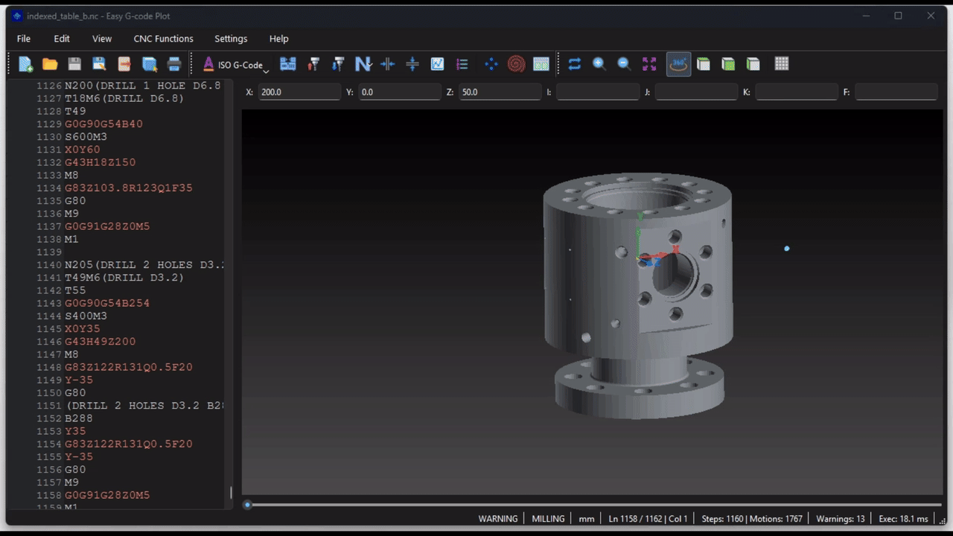This screenshot has width=953, height=536.
Task: Click the MILLING status bar entry
Action: tap(548, 519)
